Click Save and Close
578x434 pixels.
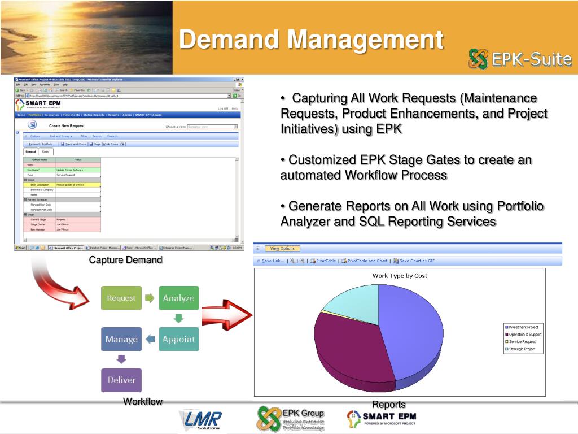pyautogui.click(x=73, y=144)
